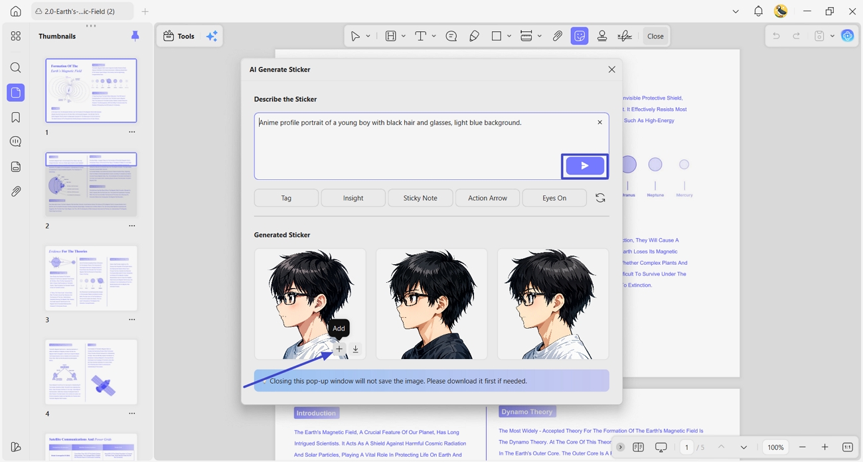Go to next page arrow
Screen dimensions: 863x462
tap(744, 447)
